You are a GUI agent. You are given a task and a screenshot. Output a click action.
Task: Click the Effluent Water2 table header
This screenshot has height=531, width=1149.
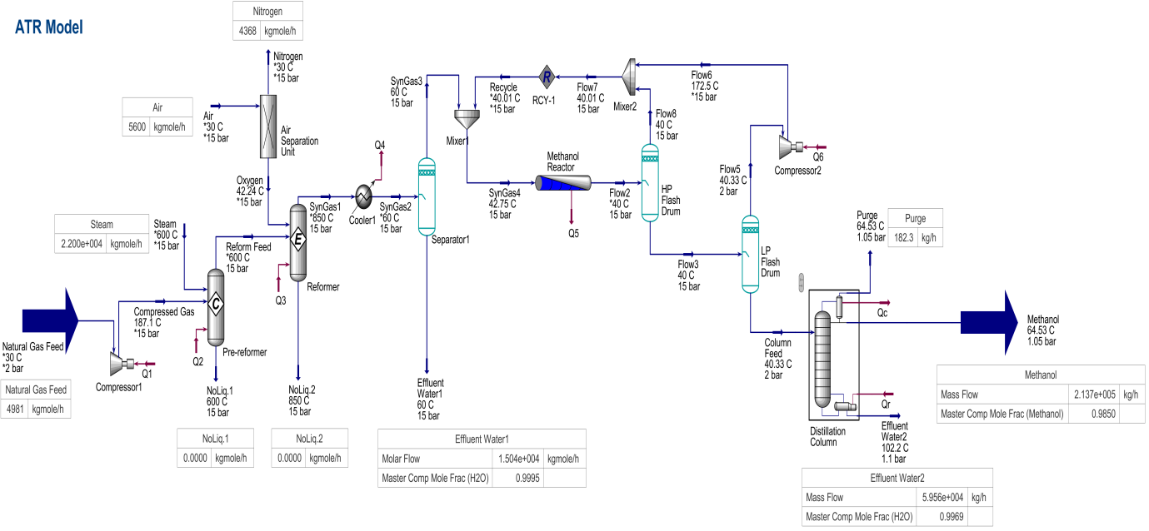897,478
